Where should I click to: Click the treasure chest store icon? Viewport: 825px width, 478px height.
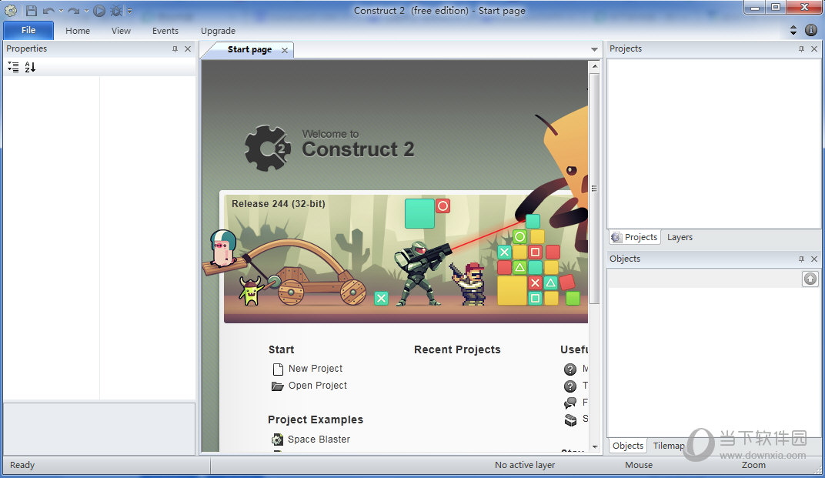click(x=570, y=420)
